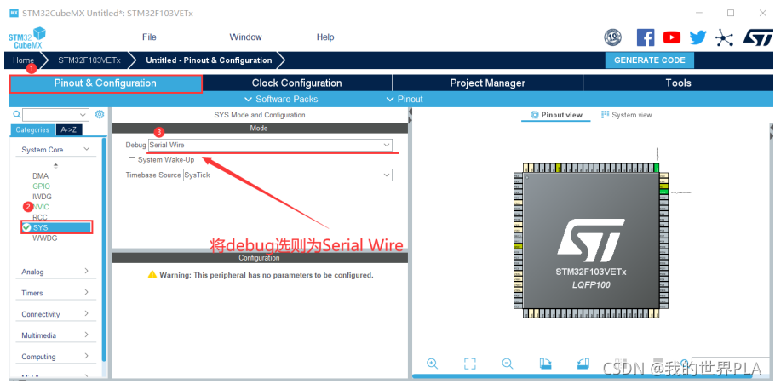Click the ST community network icon
The image size is (775, 384).
coord(724,37)
